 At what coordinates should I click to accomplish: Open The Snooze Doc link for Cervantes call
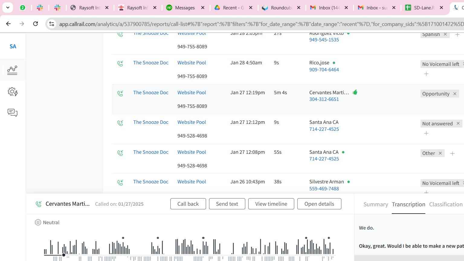151,92
